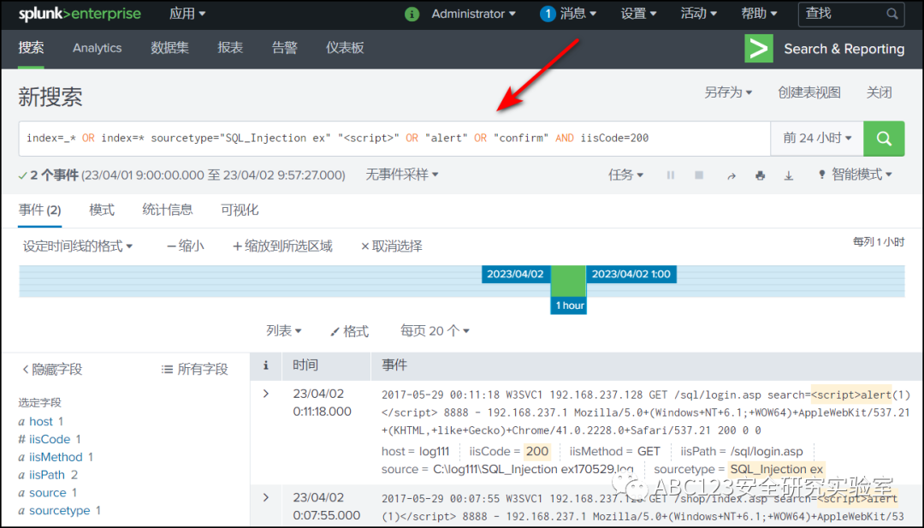The image size is (924, 528).
Task: Share the search job
Action: click(731, 175)
